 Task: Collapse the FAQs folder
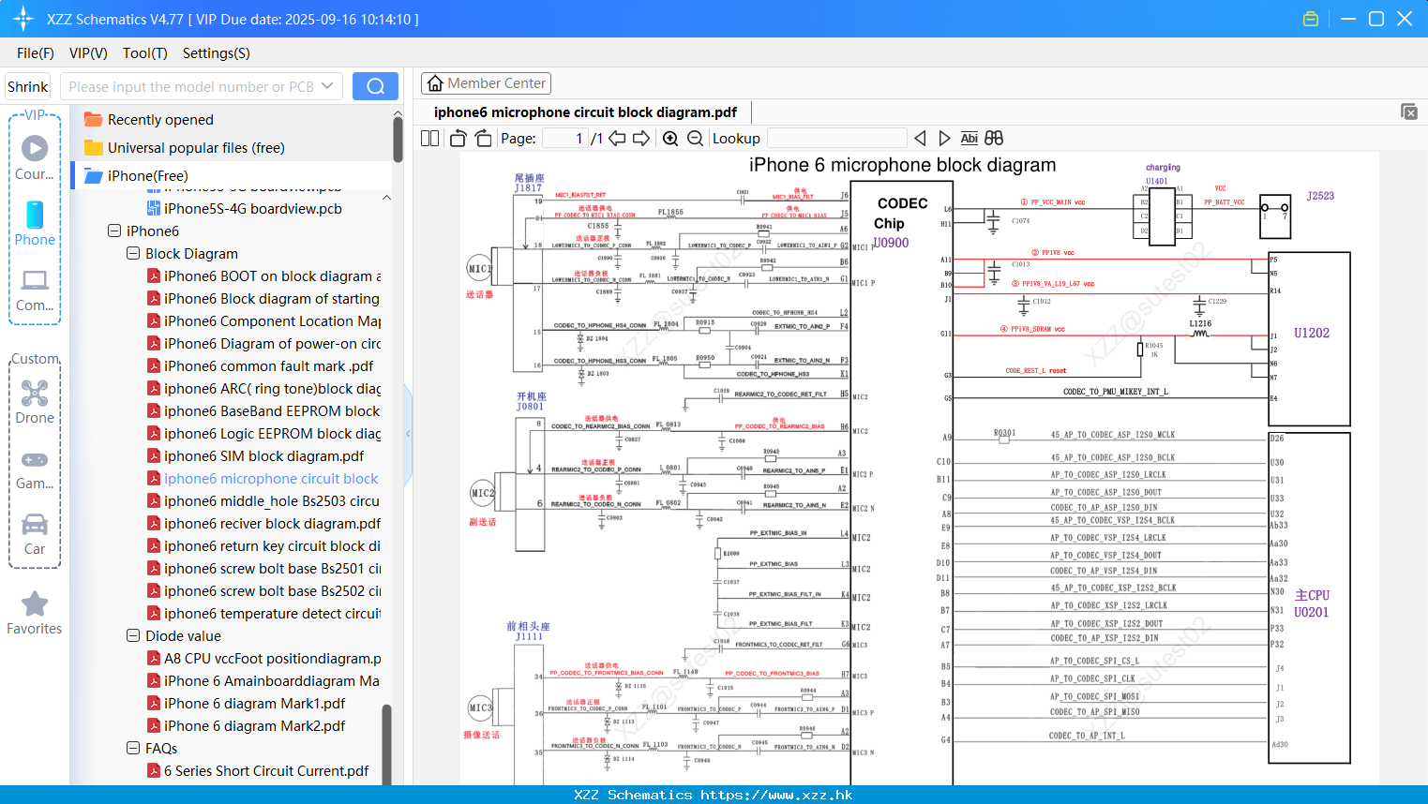tap(133, 748)
